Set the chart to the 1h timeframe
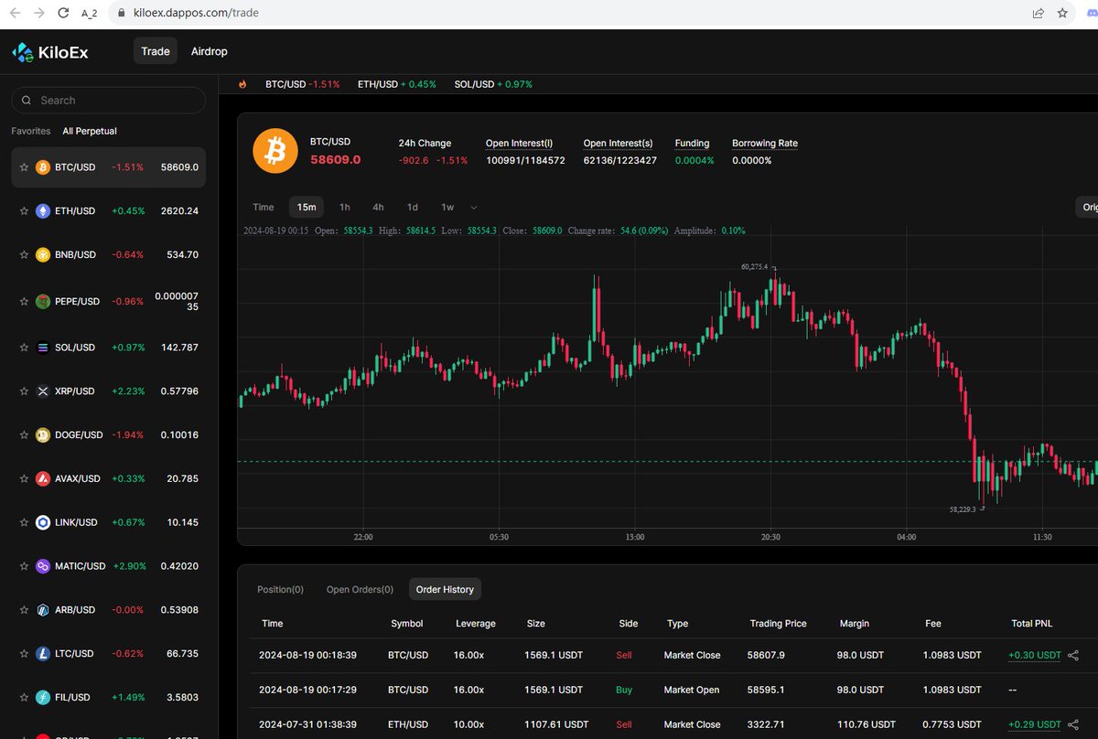 click(345, 208)
